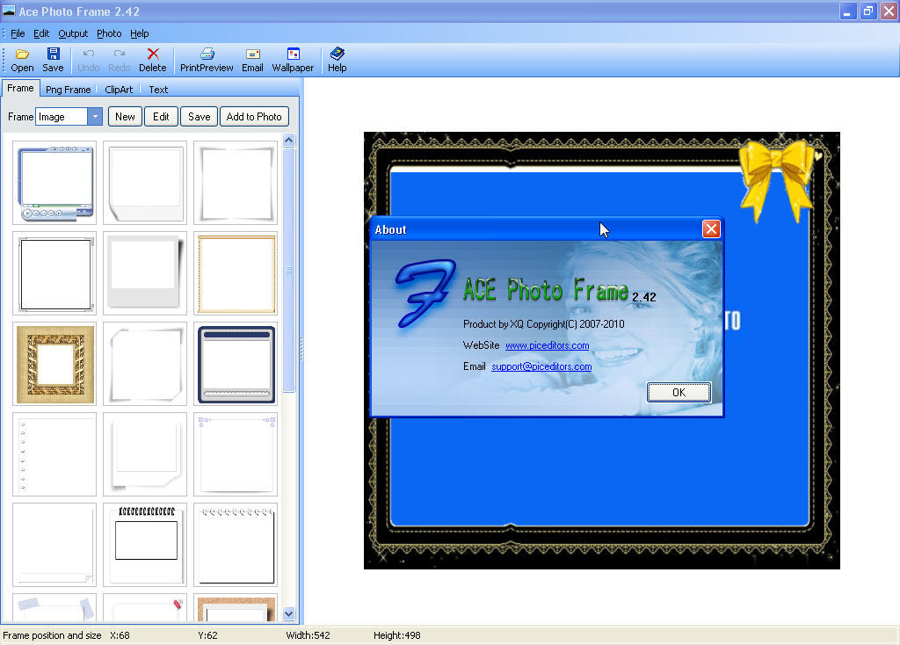Visit the www.piceditors.com link
This screenshot has width=900, height=645.
tap(547, 345)
